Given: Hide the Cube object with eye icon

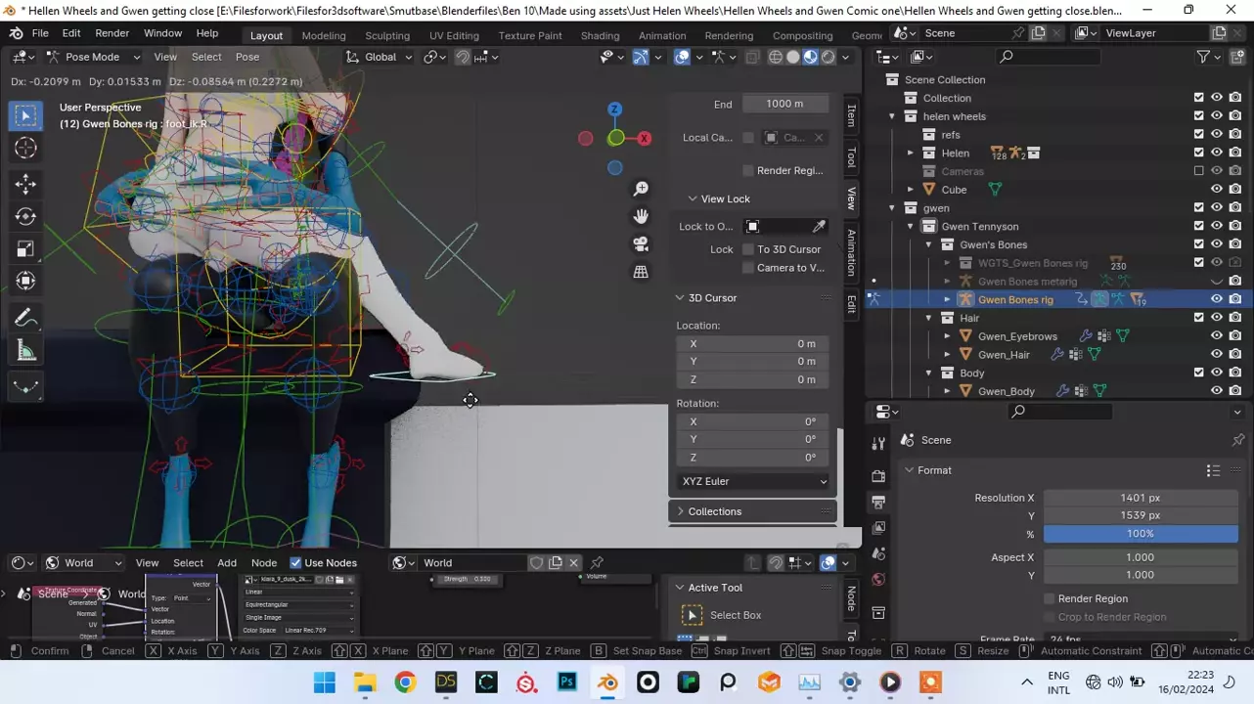Looking at the screenshot, I should click(1217, 190).
